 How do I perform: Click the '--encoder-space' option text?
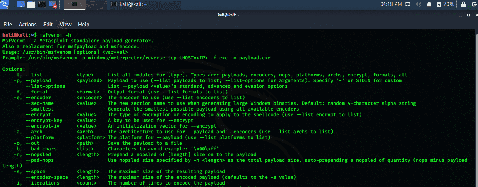(x=47, y=177)
